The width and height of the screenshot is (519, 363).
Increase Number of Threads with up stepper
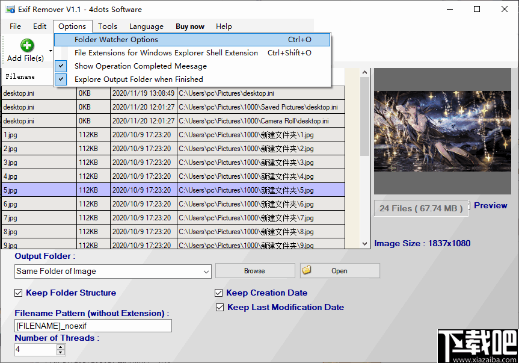click(60, 347)
